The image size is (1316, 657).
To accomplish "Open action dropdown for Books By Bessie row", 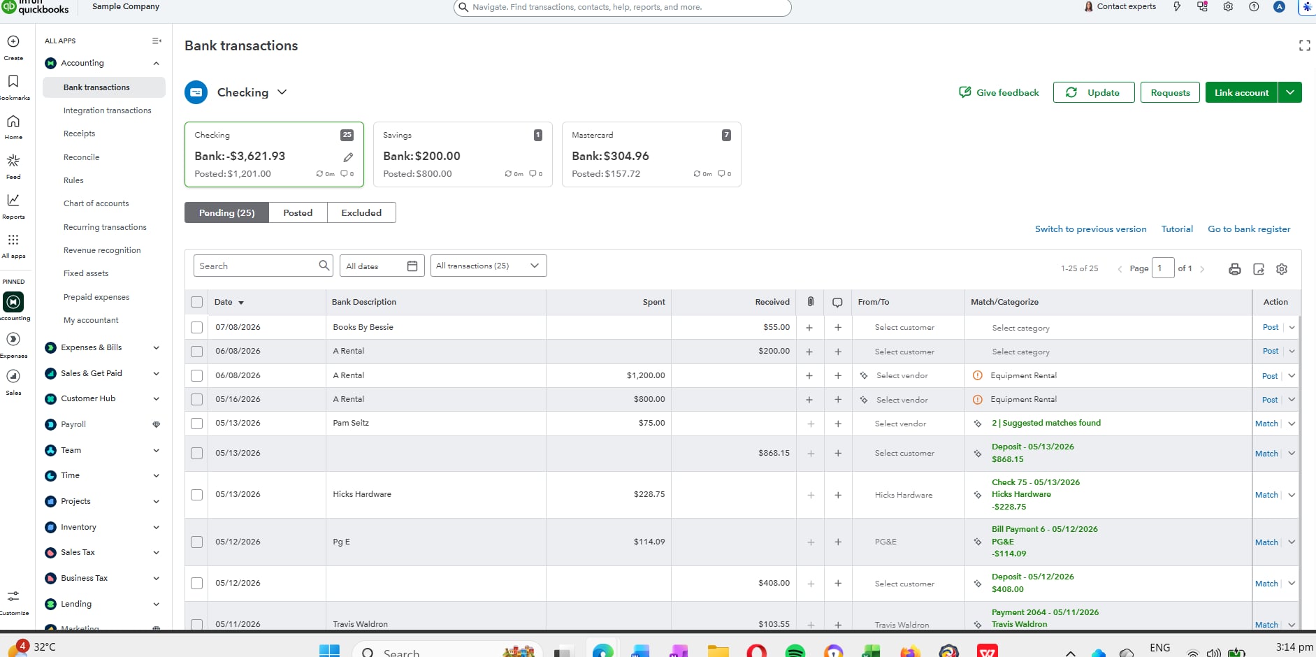I will pyautogui.click(x=1292, y=328).
